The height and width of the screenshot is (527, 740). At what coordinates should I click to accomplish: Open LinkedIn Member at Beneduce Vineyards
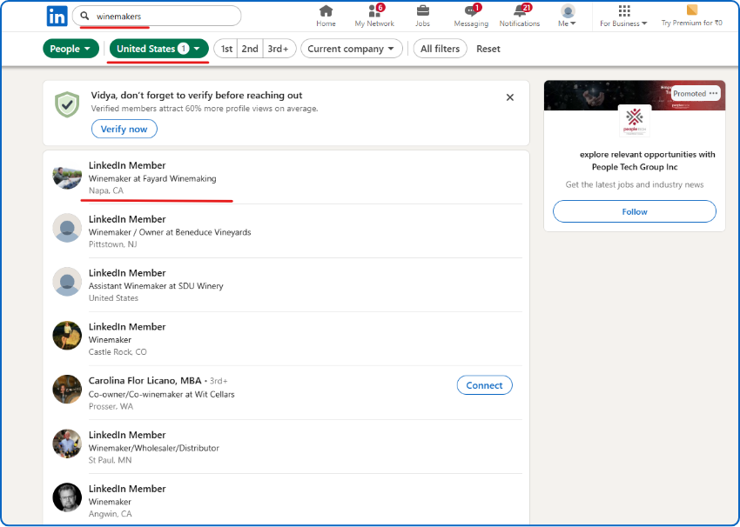click(127, 219)
